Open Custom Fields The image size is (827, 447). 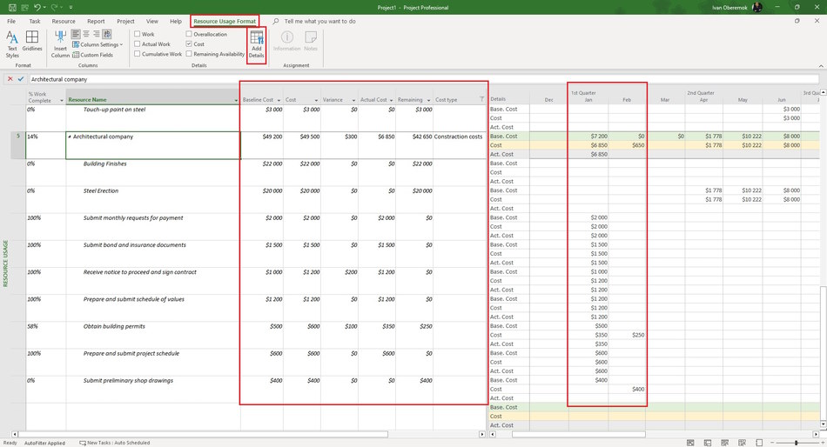(92, 55)
